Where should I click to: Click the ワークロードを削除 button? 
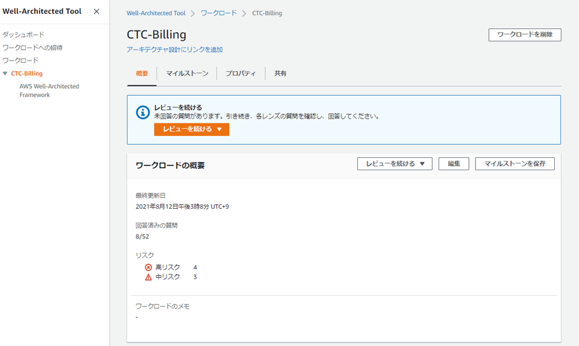525,34
